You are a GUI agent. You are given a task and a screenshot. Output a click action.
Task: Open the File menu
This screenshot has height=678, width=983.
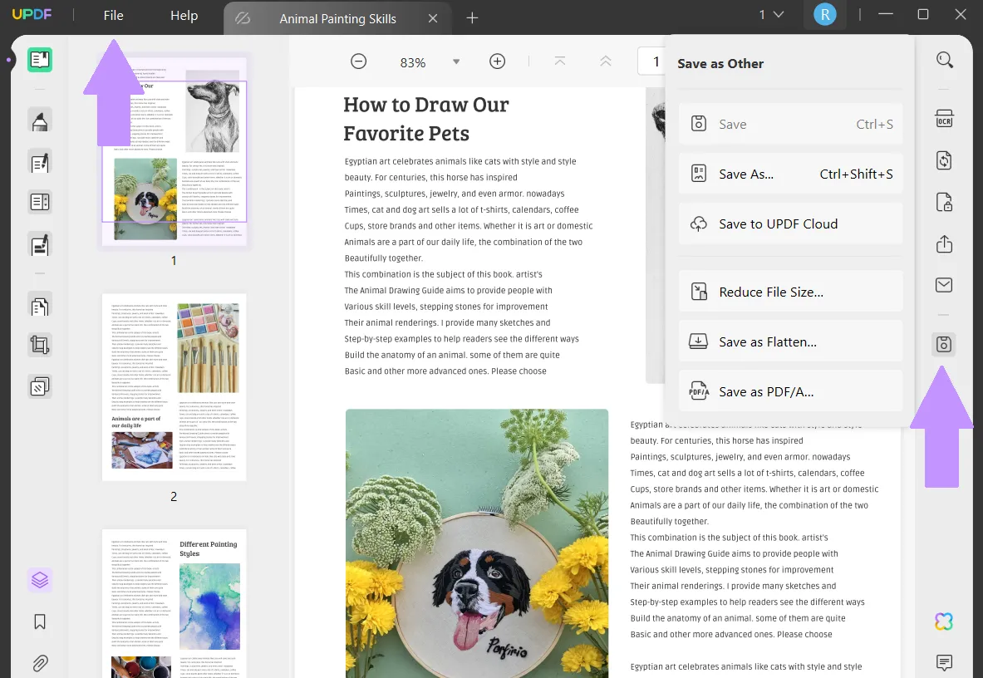click(x=113, y=15)
